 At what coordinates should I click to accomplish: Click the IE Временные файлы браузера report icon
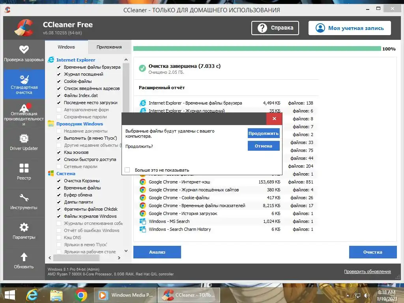142,103
